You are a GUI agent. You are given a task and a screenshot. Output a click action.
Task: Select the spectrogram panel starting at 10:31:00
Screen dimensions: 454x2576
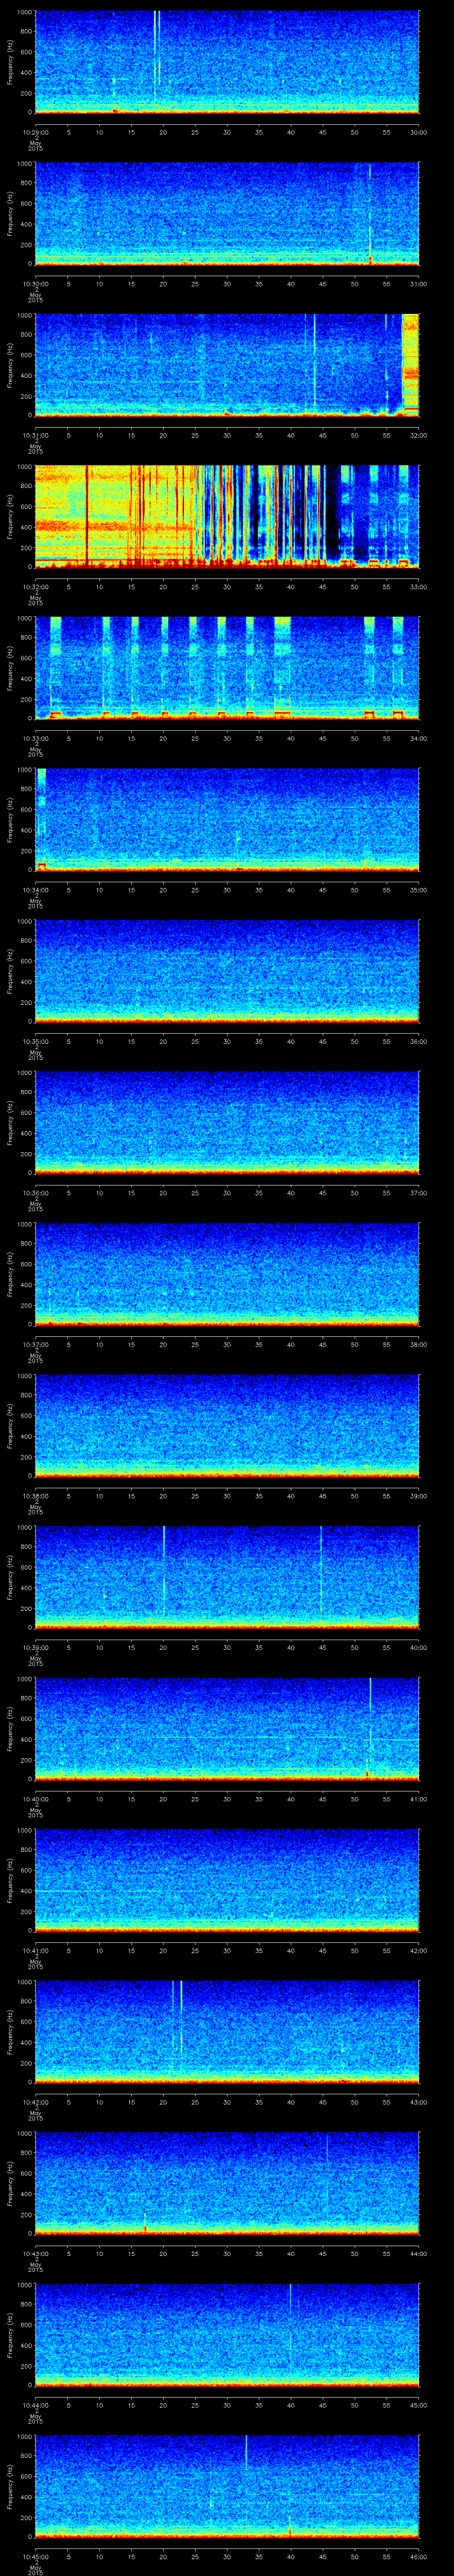point(227,365)
